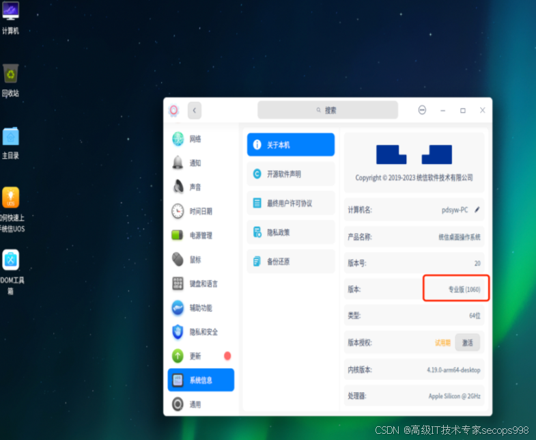Viewport: 536px width, 440px height.
Task: Click the 64位 type value
Action: pyautogui.click(x=475, y=316)
